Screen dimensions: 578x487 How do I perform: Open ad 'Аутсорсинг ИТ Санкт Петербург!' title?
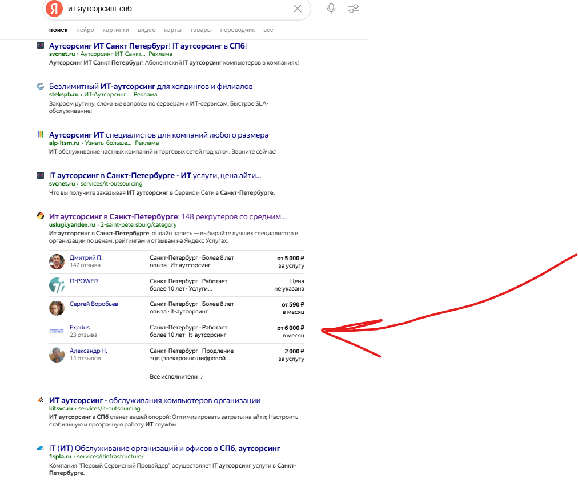(148, 46)
